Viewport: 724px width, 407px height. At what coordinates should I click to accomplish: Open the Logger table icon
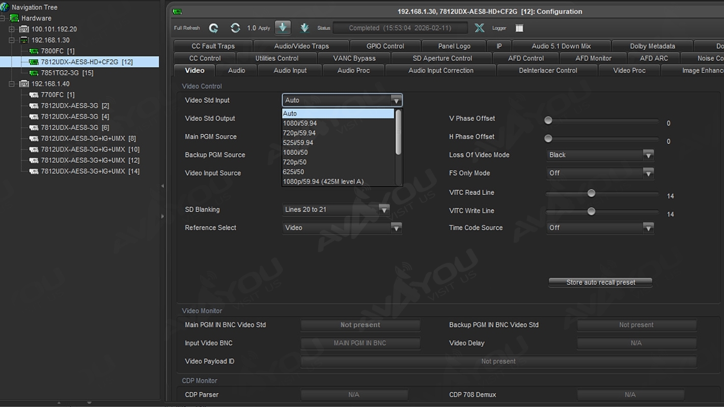click(519, 28)
